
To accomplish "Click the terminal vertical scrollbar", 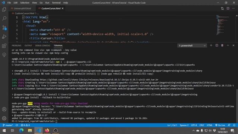I will [237, 106].
